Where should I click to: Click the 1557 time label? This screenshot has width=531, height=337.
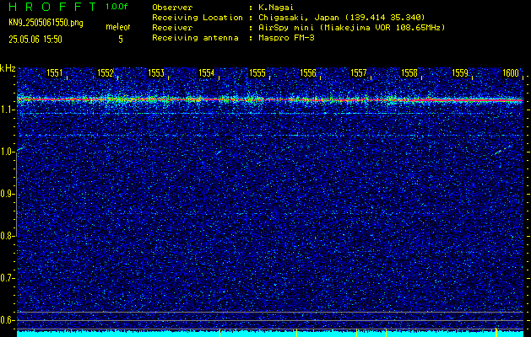click(x=359, y=72)
